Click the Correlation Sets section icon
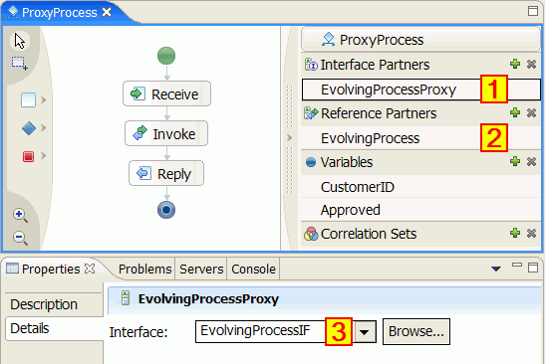Viewport: 545px width, 364px height. coord(311,234)
